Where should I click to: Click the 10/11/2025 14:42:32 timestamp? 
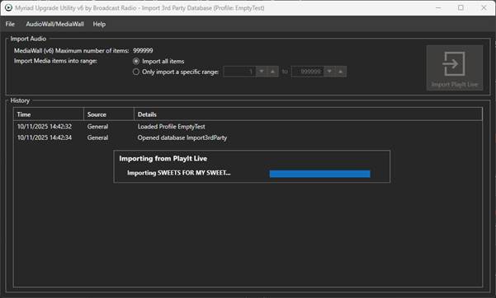[x=45, y=127]
